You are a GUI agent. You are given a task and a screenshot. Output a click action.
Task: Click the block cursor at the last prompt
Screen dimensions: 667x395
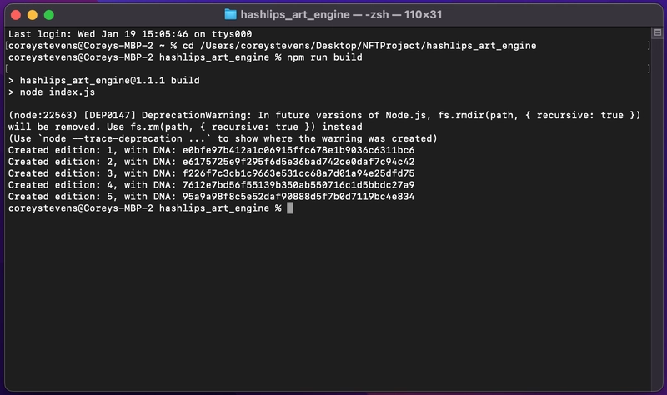[x=289, y=208]
